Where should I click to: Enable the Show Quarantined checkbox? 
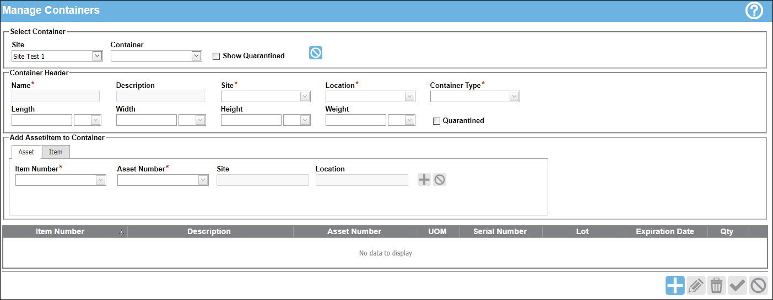[217, 56]
